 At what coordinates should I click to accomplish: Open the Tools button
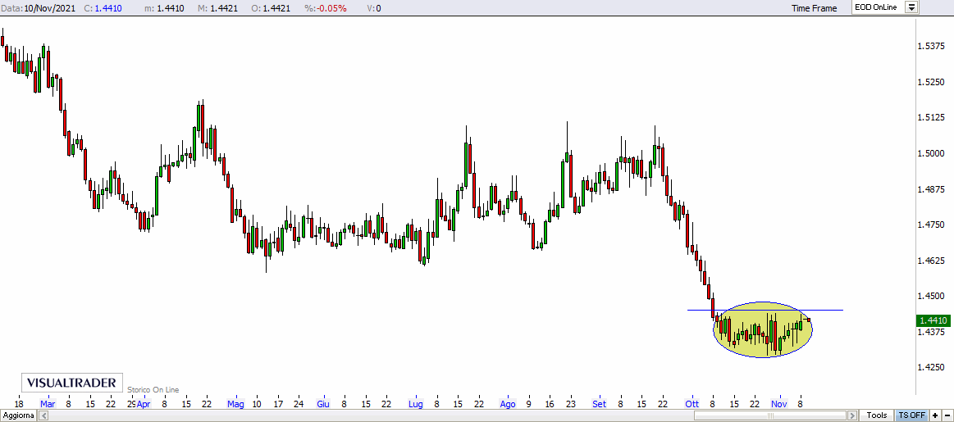click(x=877, y=415)
